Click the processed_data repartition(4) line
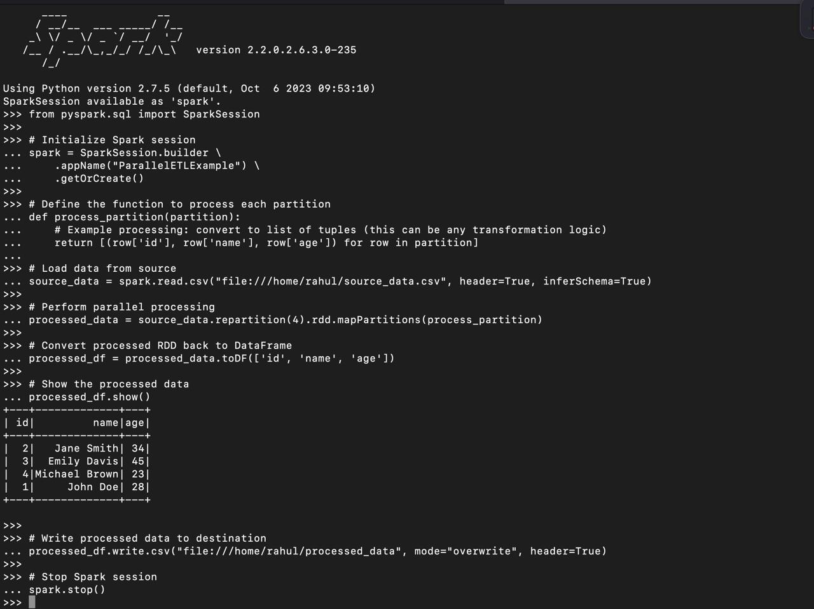Screen dimensions: 814x609 point(286,320)
